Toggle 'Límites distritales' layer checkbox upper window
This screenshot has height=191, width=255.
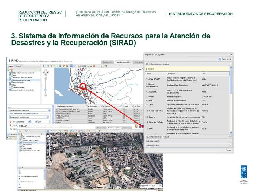(12, 87)
